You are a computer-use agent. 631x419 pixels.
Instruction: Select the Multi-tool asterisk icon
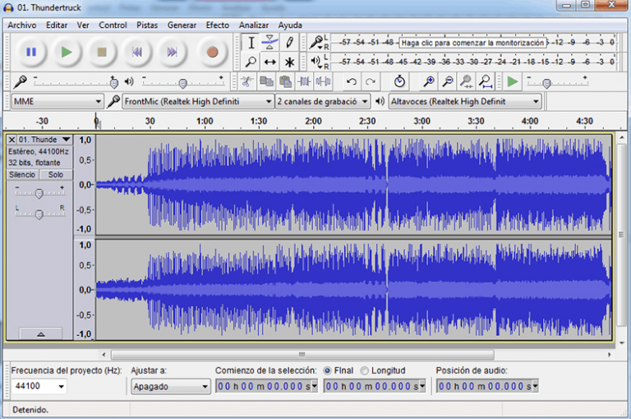[289, 62]
